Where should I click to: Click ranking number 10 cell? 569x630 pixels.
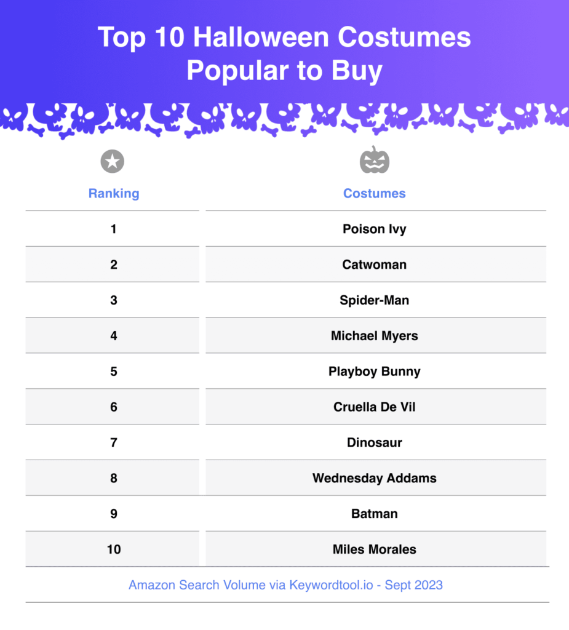113,549
